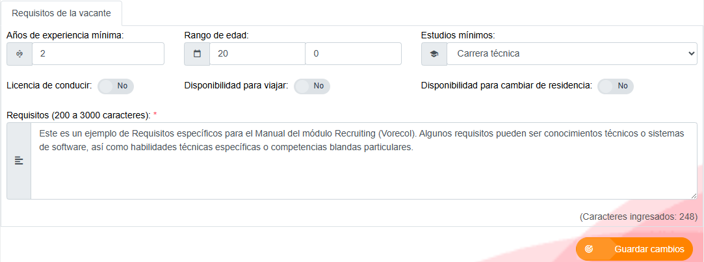
Task: Click the minimum age field showing 20
Action: (x=257, y=54)
